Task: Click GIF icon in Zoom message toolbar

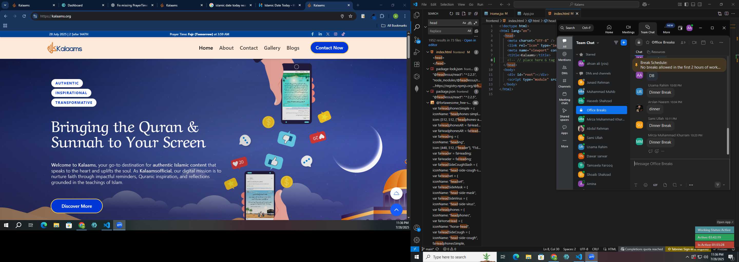Action: (x=655, y=185)
